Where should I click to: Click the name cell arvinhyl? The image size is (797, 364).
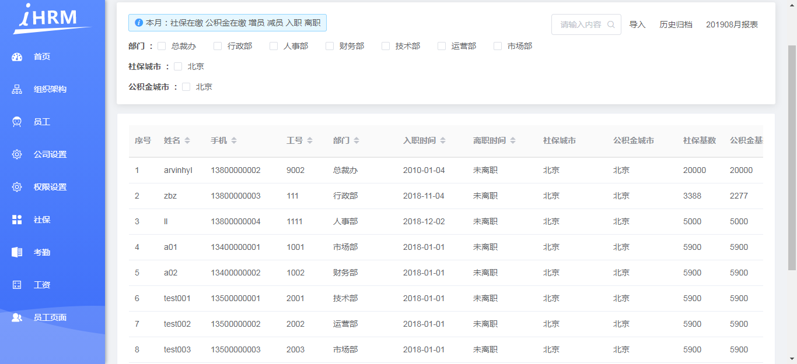click(178, 170)
